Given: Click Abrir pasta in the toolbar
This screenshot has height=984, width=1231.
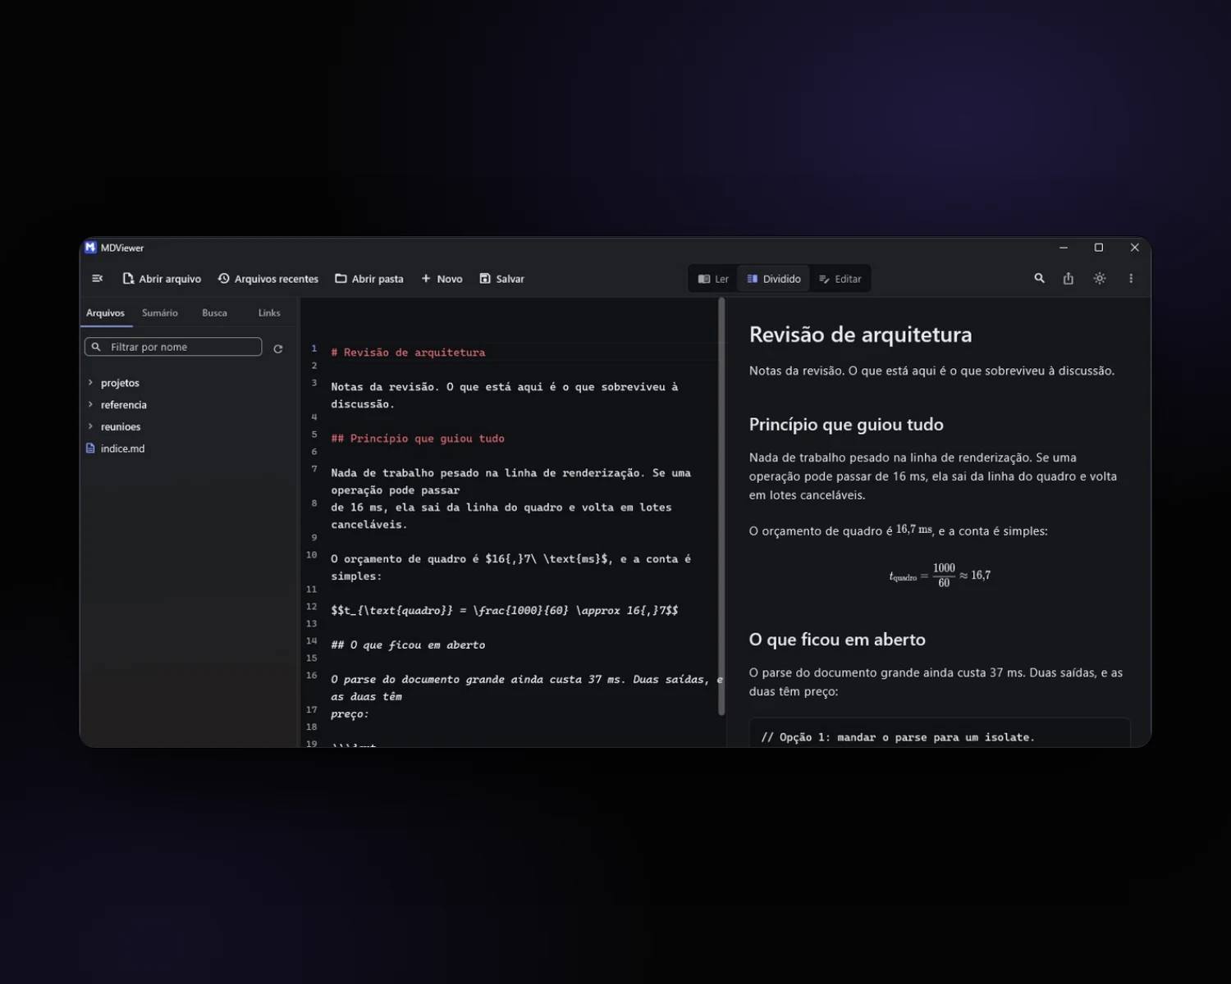Looking at the screenshot, I should (369, 279).
